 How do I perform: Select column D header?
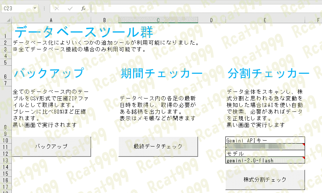(211, 20)
